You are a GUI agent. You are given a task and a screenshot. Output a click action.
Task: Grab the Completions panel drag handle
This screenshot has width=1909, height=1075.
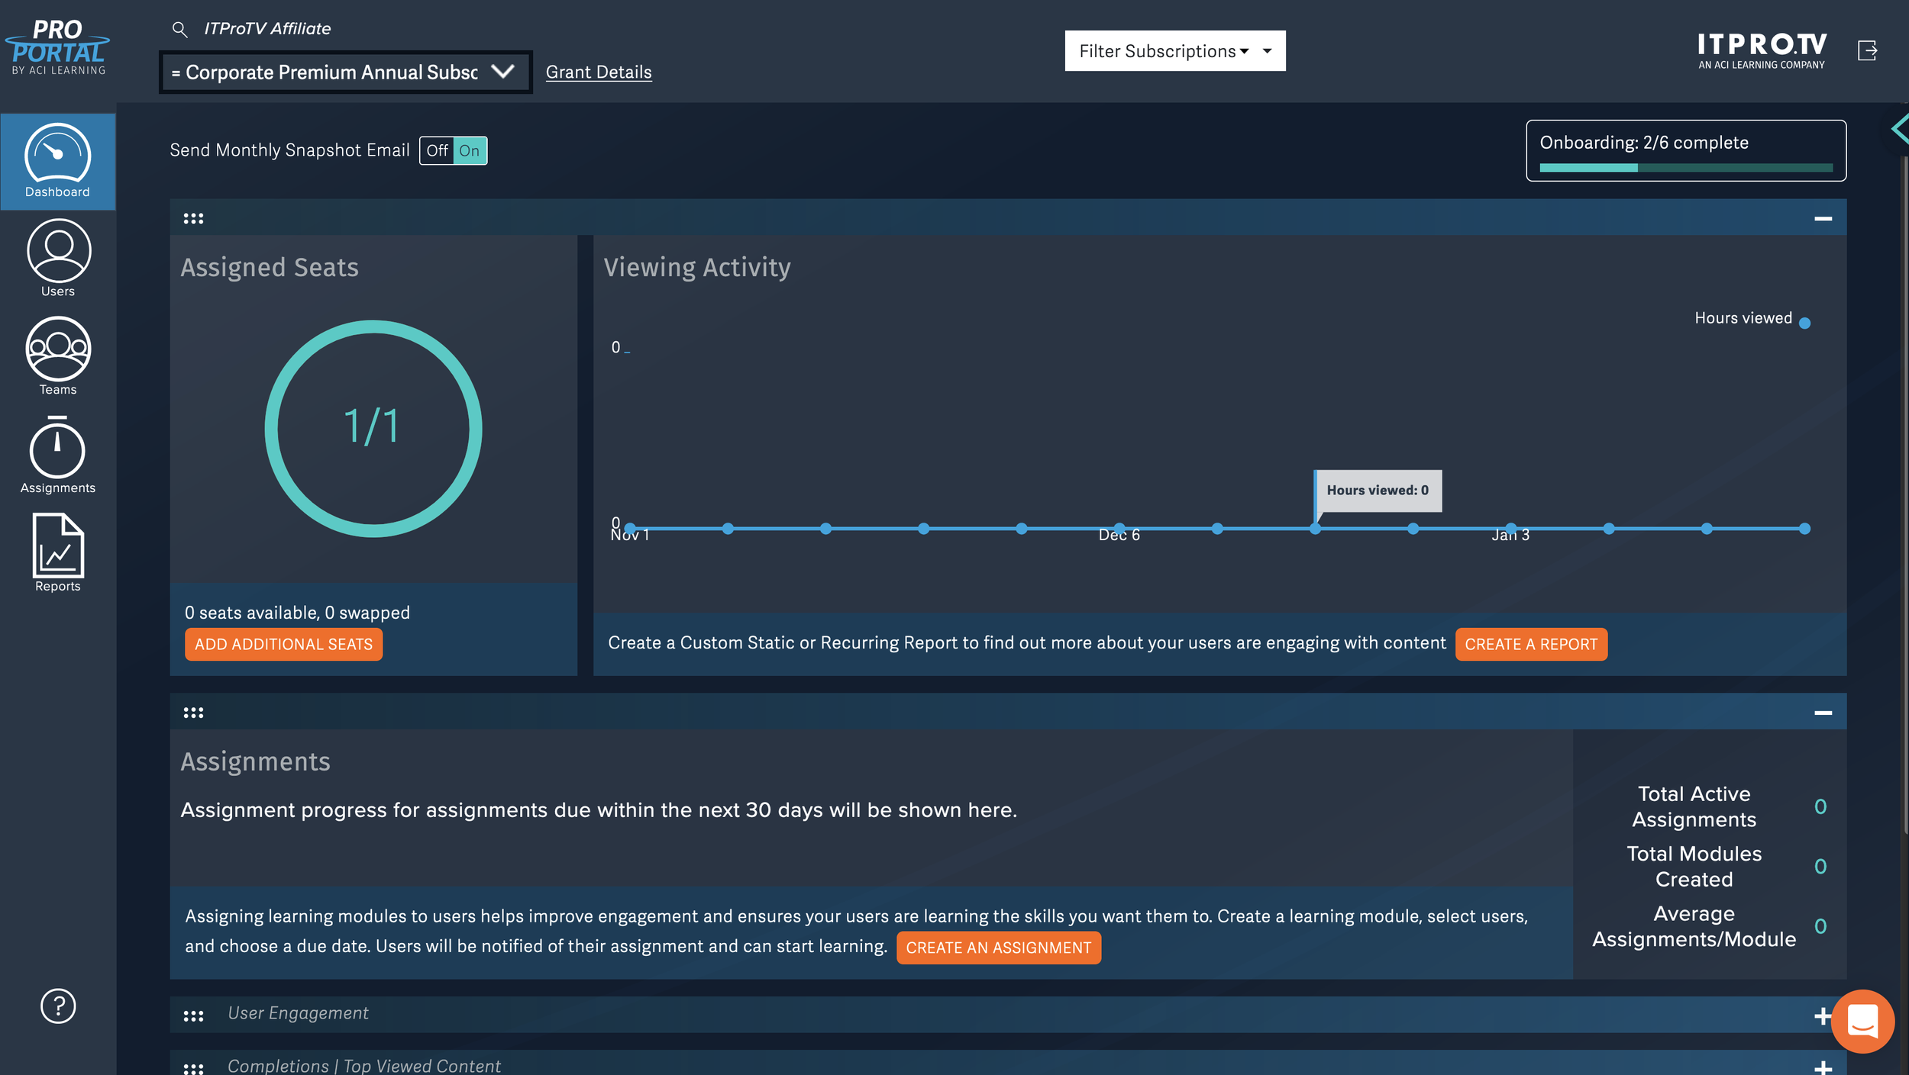pyautogui.click(x=193, y=1067)
